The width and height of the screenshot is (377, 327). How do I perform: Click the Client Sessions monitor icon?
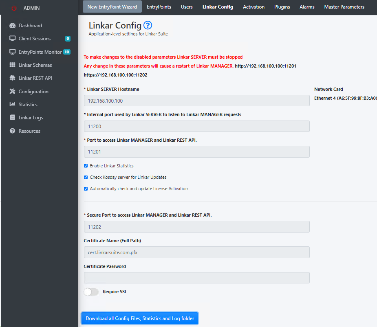pos(13,38)
